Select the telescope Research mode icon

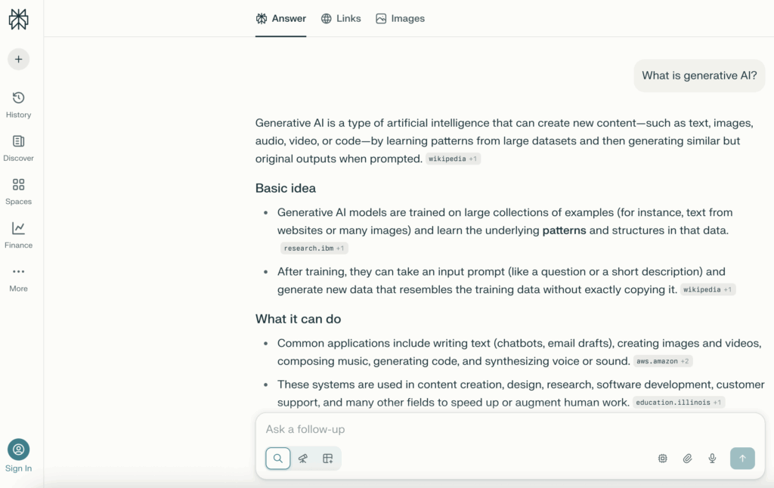pos(302,459)
